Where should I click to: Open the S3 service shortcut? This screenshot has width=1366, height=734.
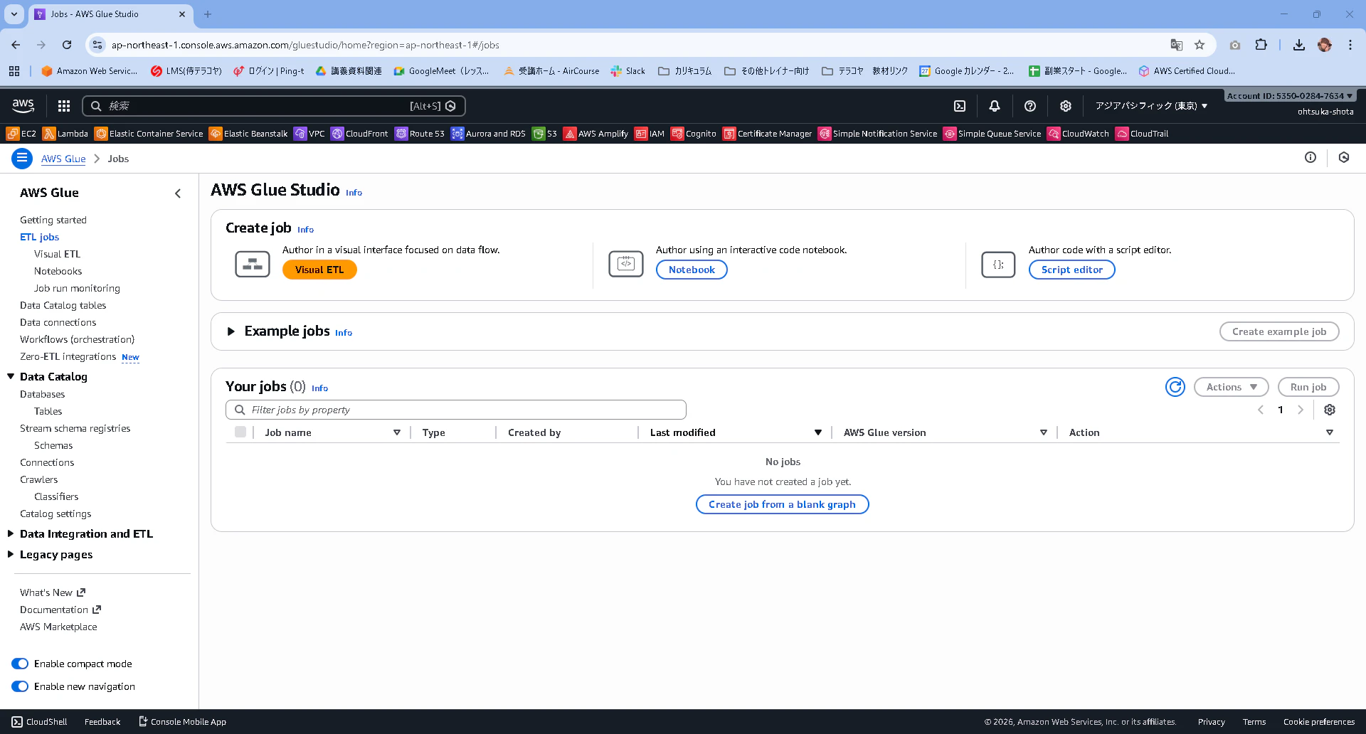545,134
